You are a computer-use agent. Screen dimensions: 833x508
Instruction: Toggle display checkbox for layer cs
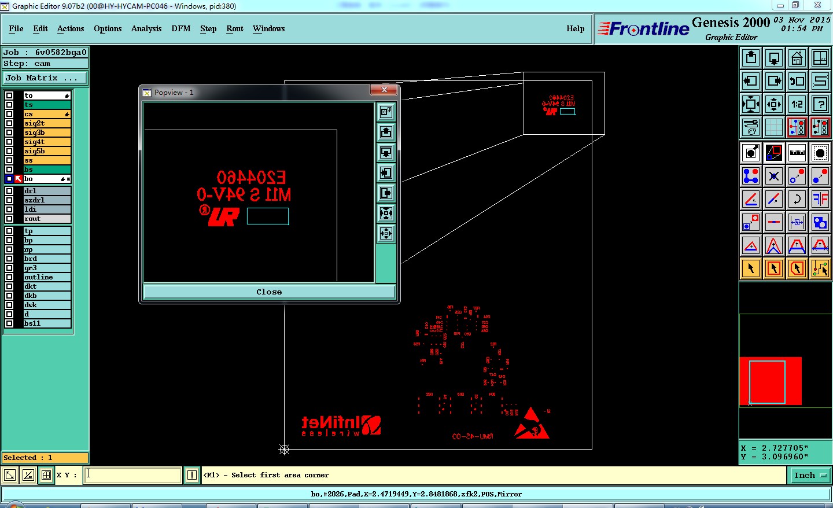(9, 114)
